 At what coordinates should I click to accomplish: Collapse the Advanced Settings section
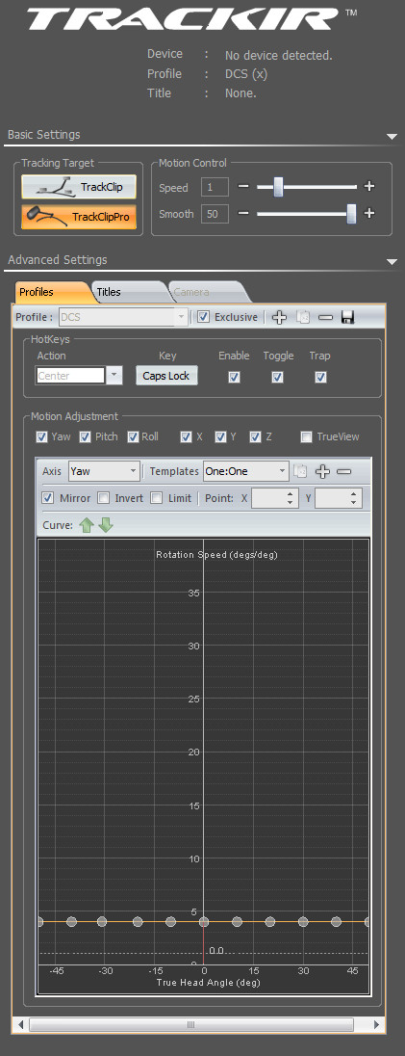(392, 262)
